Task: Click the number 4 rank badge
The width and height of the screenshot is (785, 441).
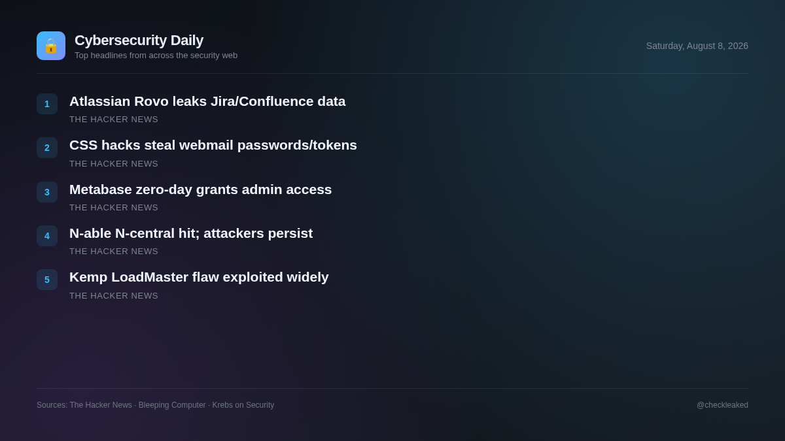Action: coord(47,236)
